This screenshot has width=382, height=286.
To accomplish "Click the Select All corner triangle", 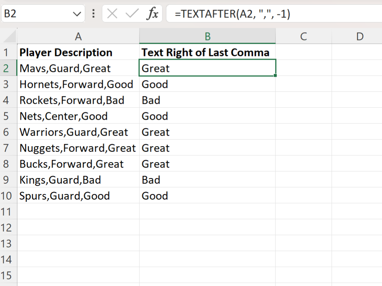I will click(x=9, y=37).
